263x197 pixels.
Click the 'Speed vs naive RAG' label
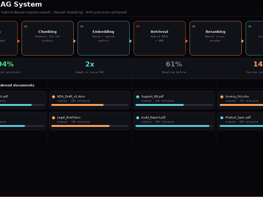(90, 72)
